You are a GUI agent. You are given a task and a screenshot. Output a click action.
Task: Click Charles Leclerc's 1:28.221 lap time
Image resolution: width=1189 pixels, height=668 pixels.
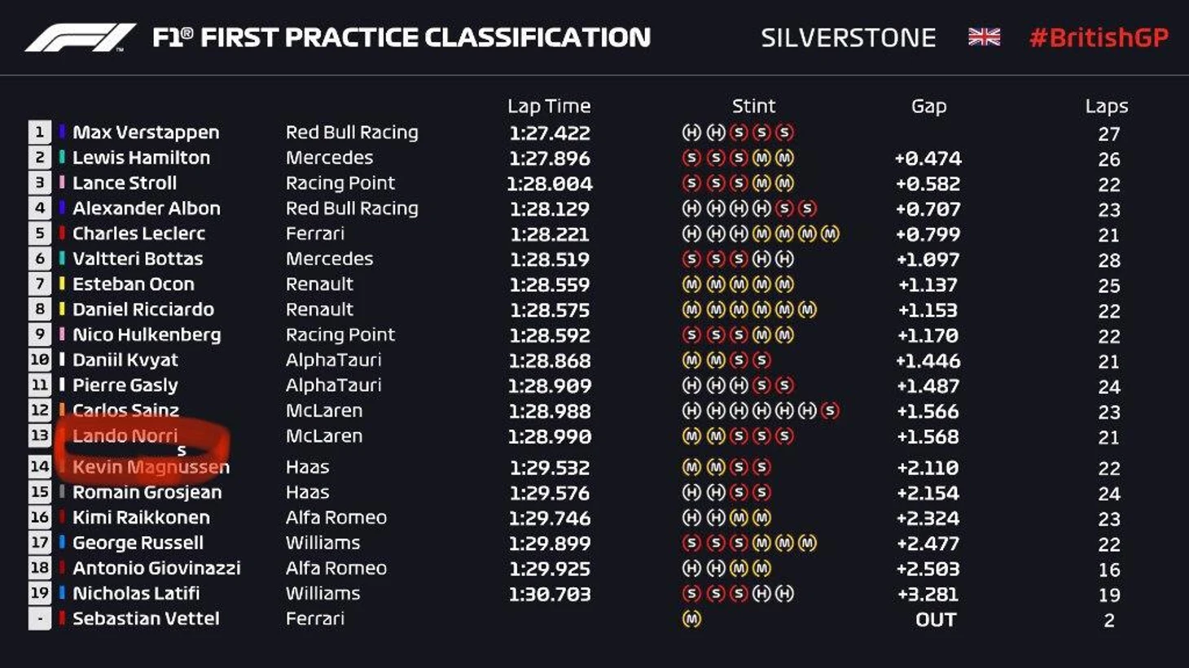click(550, 234)
